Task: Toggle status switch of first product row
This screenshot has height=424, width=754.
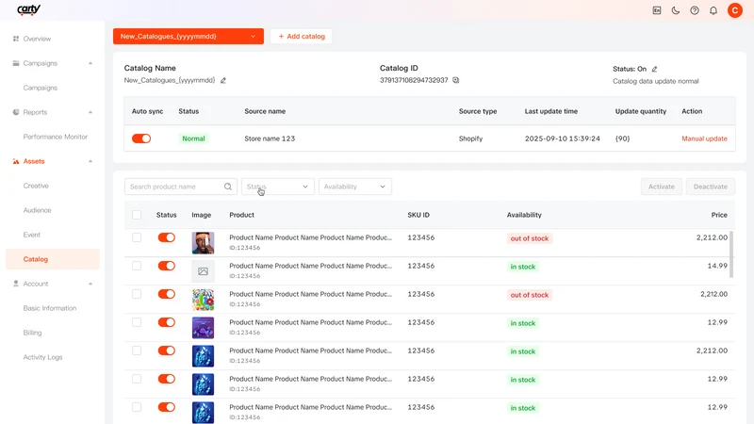Action: coord(167,237)
